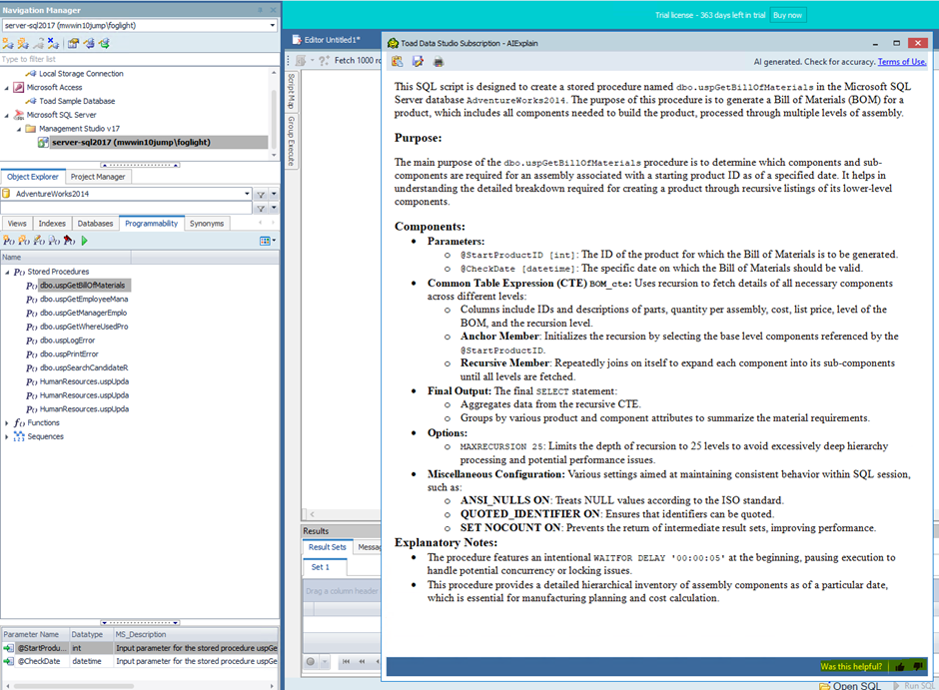Collapse the Microsoft Access node
Viewport: 939px width, 690px height.
click(7, 87)
